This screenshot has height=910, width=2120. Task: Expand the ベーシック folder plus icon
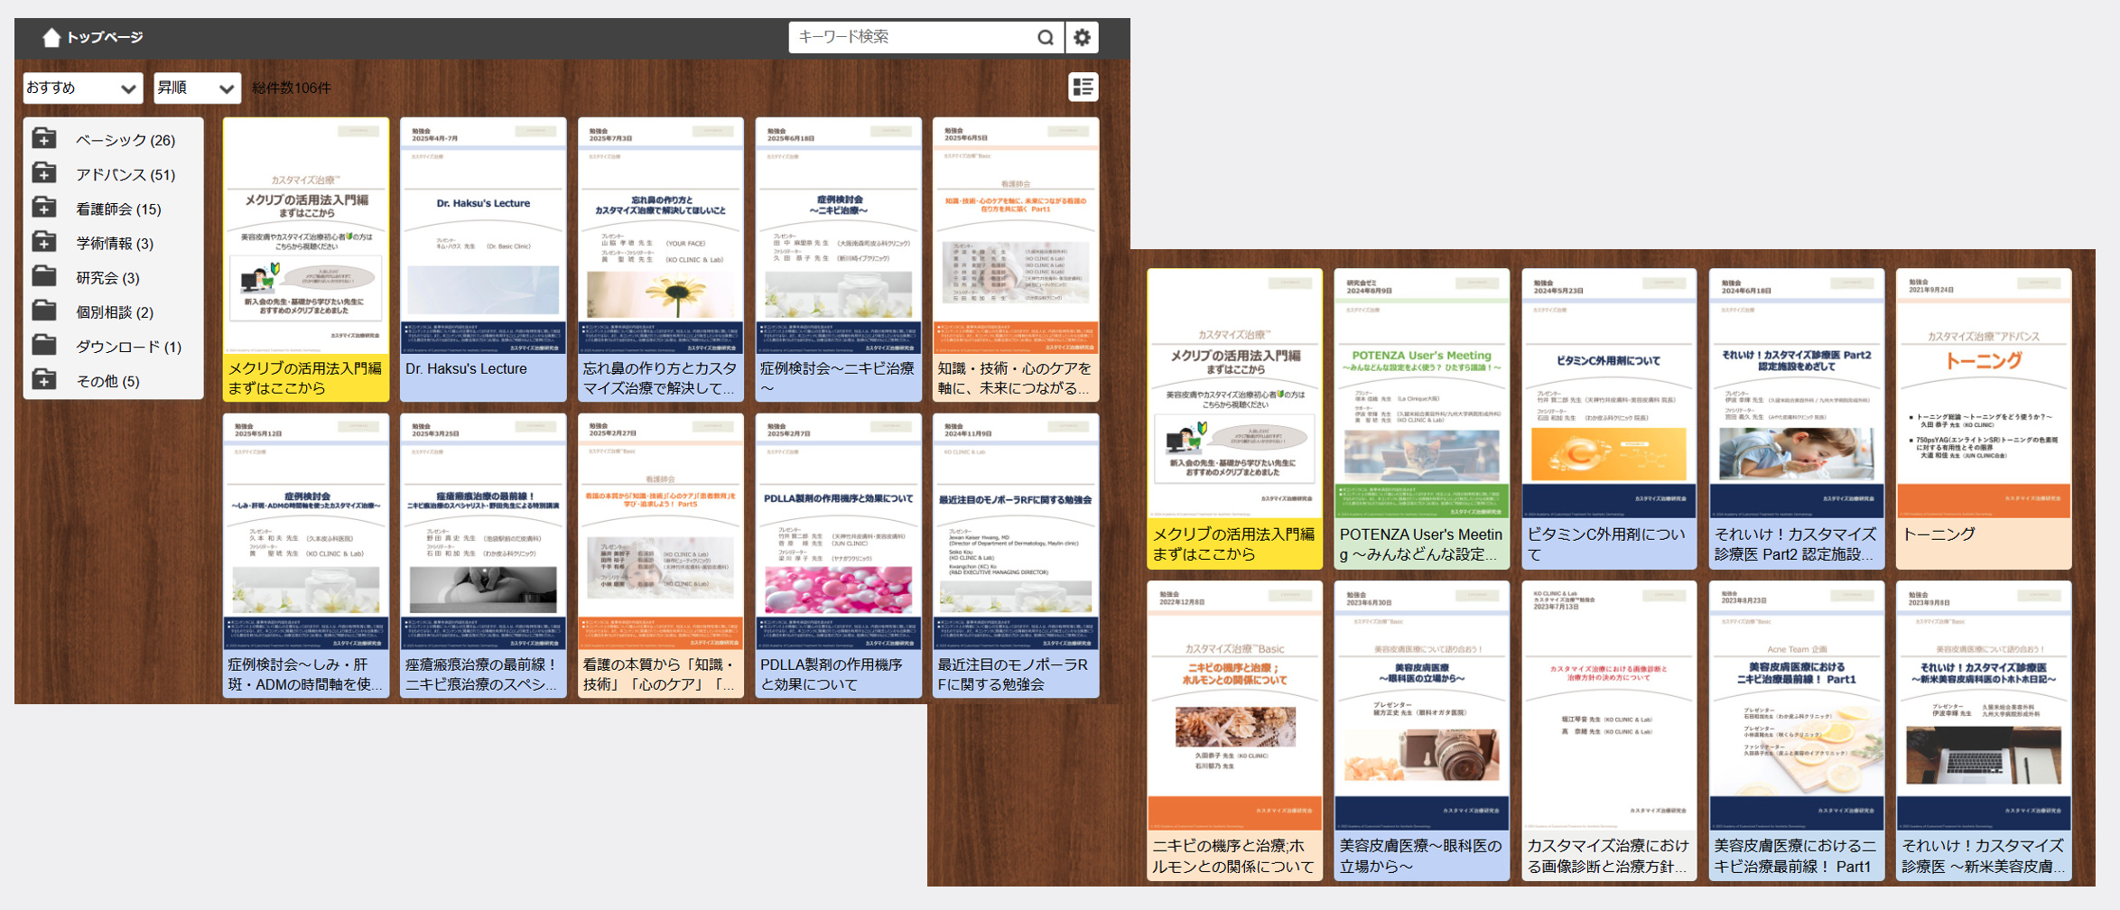(44, 139)
